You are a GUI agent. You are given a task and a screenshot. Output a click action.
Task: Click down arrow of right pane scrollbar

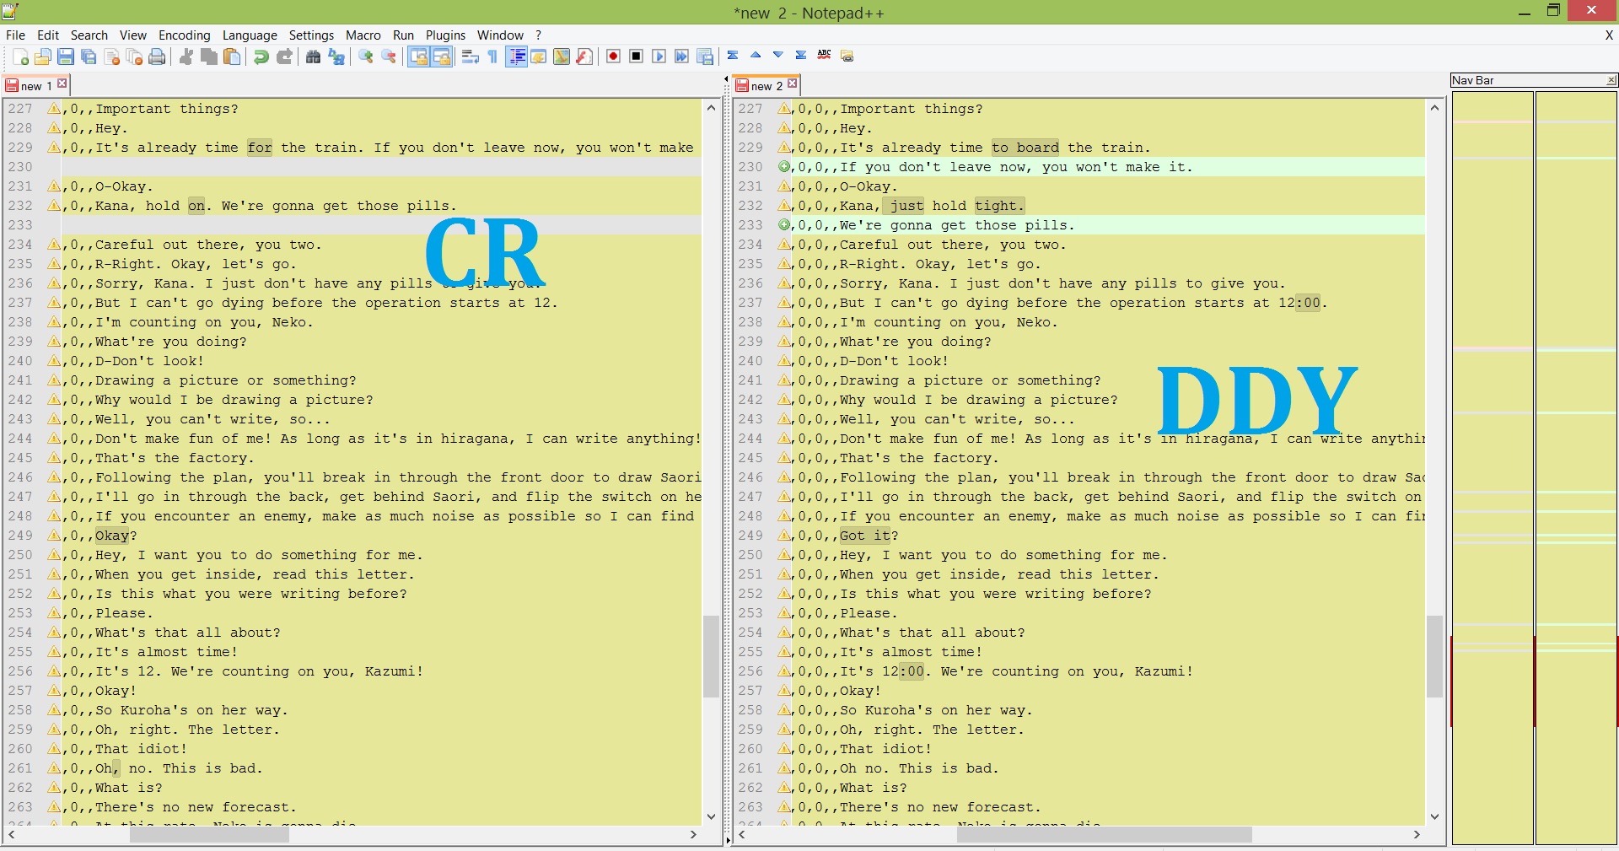pos(1434,816)
